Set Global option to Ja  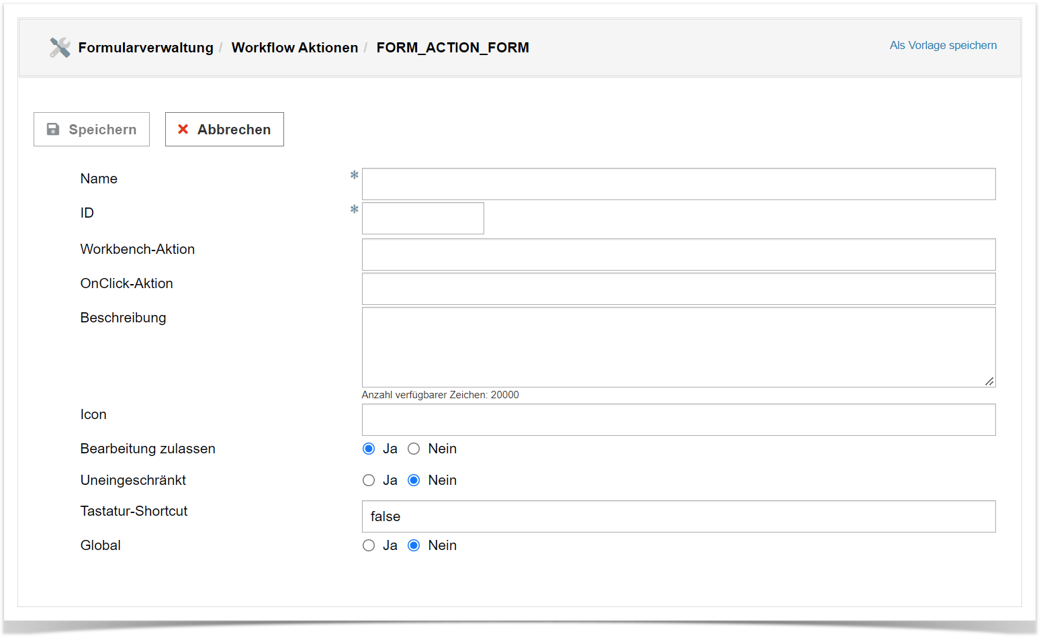pos(369,545)
